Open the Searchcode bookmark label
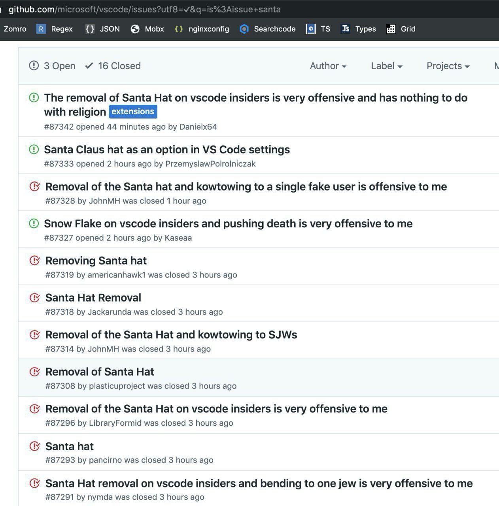The image size is (499, 506). [x=275, y=29]
